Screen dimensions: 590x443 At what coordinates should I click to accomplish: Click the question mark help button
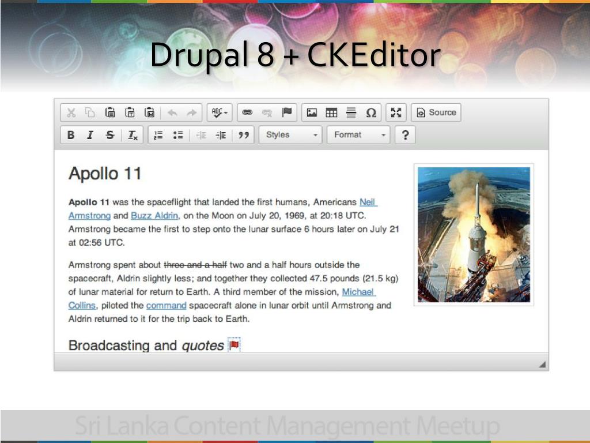pos(405,135)
